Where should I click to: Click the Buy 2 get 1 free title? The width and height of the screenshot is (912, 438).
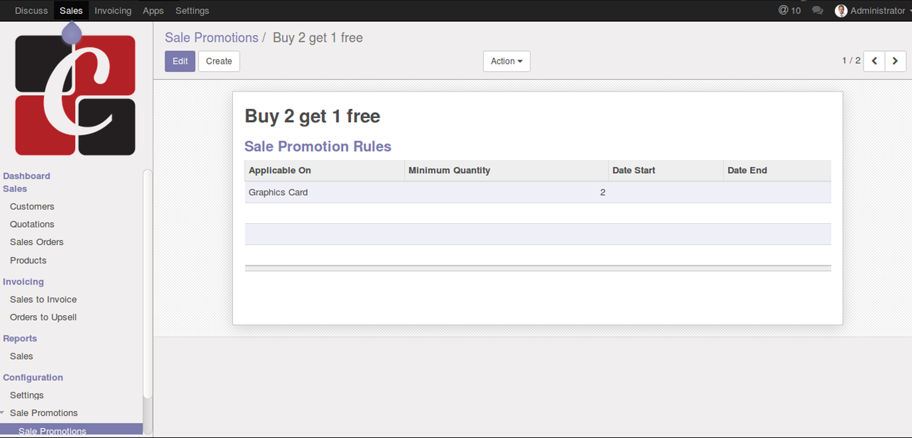(x=312, y=116)
